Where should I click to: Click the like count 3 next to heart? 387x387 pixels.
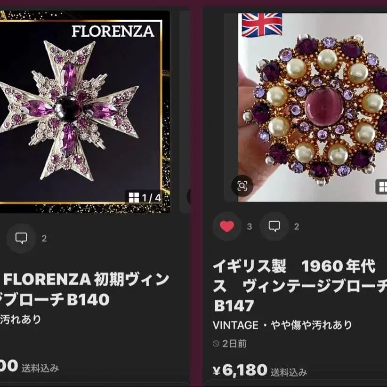(x=250, y=226)
